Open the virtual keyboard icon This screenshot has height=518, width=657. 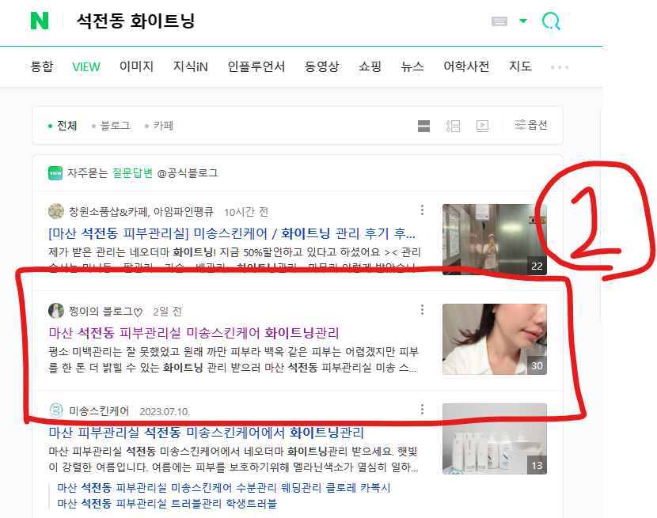point(499,21)
